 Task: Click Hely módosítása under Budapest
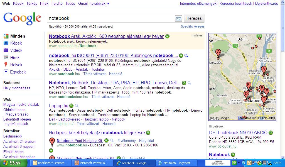coord(17,88)
